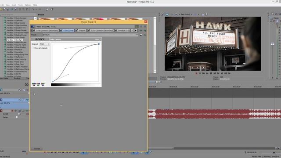
Task: Enable Show all channels checkbox
Action: 33,48
